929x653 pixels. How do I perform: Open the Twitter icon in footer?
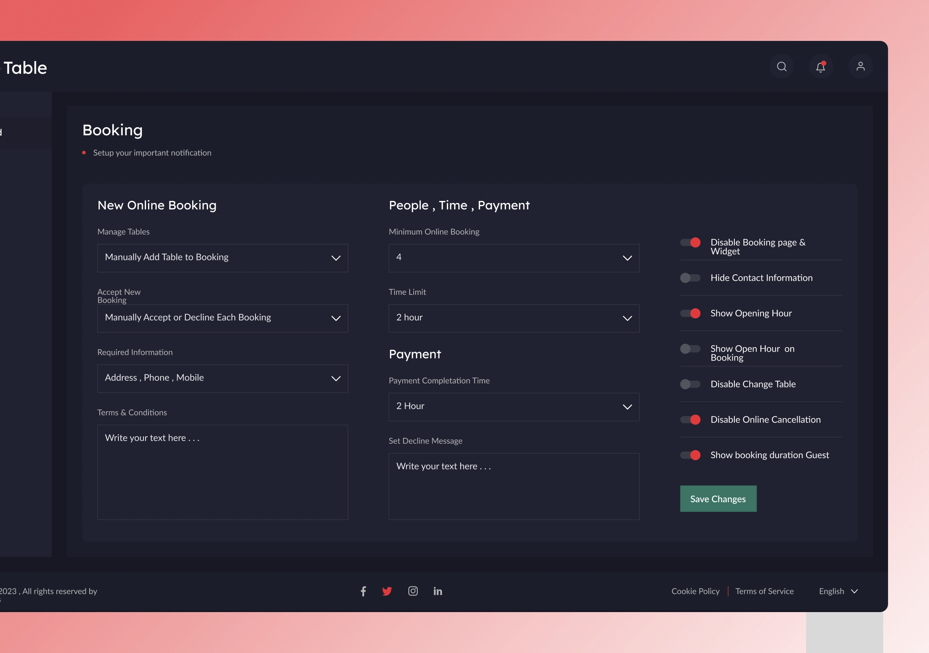click(387, 591)
